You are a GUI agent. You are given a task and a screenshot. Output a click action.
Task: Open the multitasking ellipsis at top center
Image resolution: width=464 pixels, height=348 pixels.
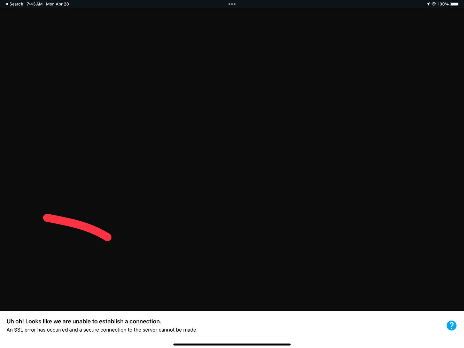[x=232, y=4]
